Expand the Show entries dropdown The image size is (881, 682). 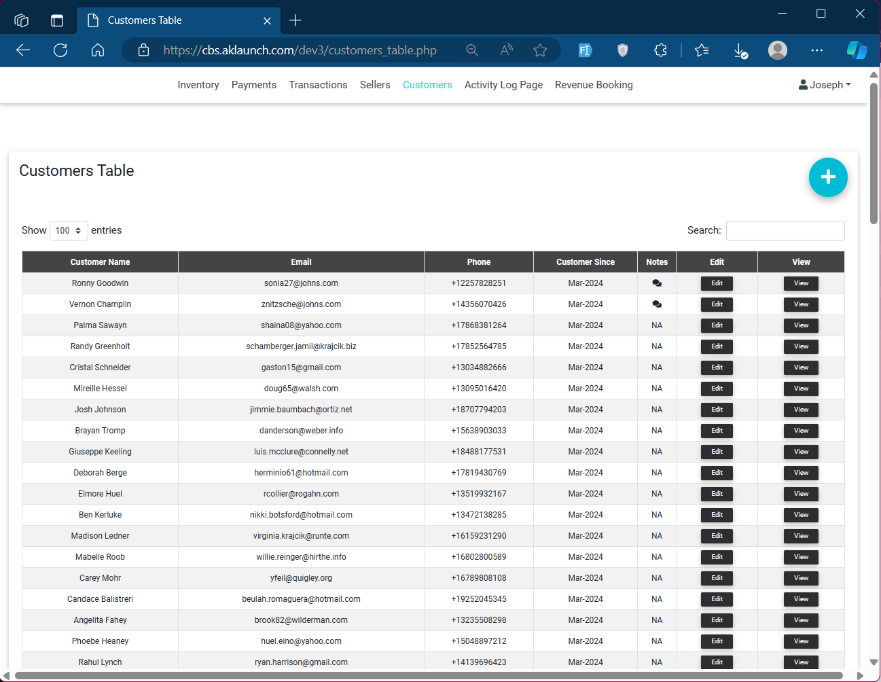pos(69,231)
